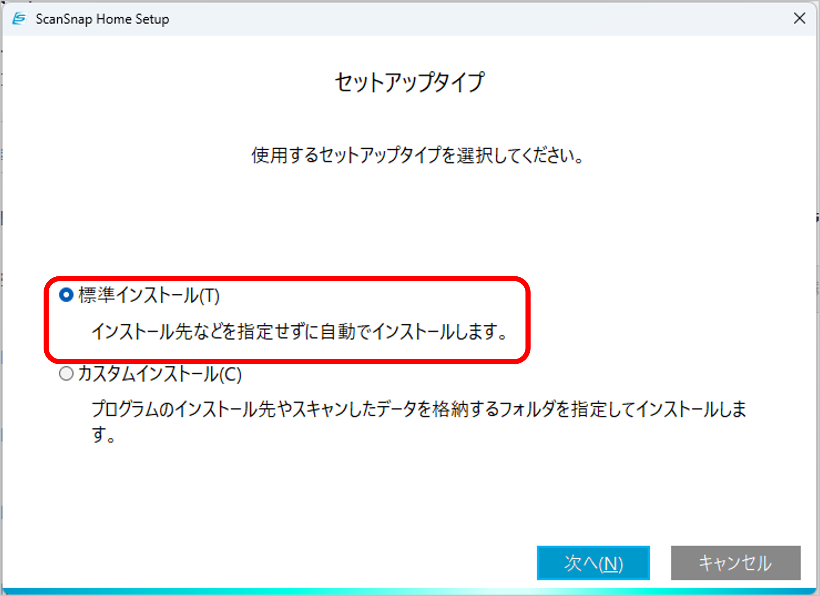The width and height of the screenshot is (820, 596).
Task: Click empty title bar area beside window title
Action: 436,19
